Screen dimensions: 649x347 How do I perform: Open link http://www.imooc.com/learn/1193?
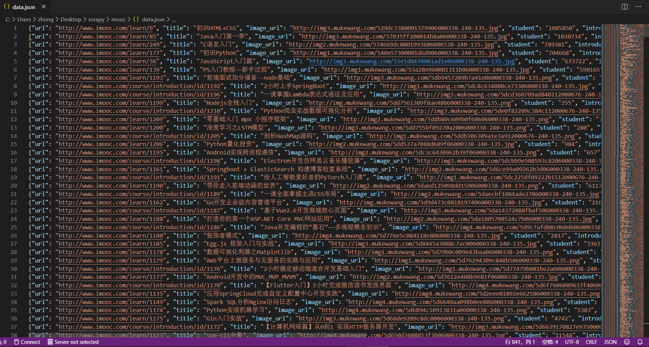(111, 78)
